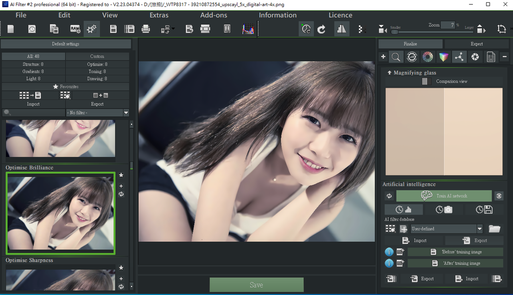Open the RGB color cube tool
Viewport: 513px width, 295px height.
pyautogui.click(x=443, y=57)
